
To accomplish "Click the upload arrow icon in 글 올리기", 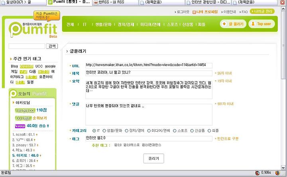I will pos(224,24).
